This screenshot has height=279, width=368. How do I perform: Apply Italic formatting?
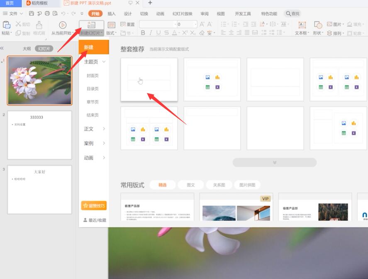(151, 33)
